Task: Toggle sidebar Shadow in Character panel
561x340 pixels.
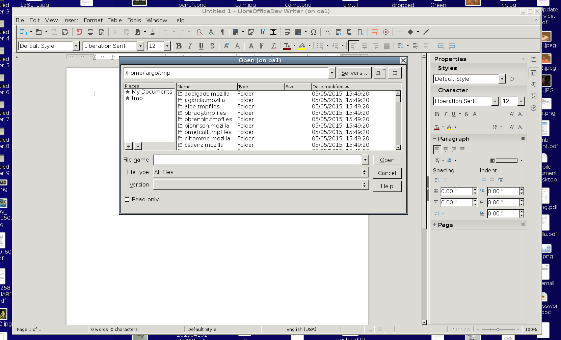Action: pos(475,114)
